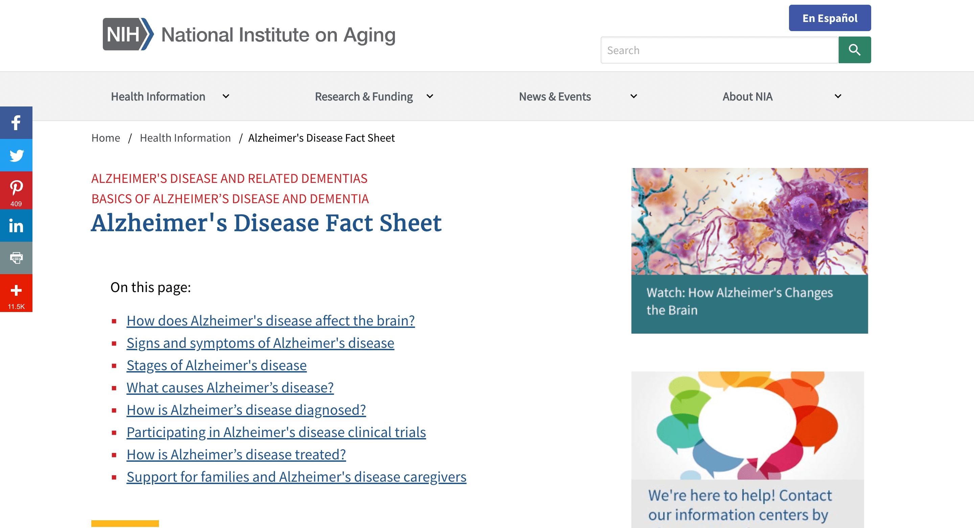The width and height of the screenshot is (974, 528).
Task: Open Research & Funding nav item
Action: tap(364, 97)
